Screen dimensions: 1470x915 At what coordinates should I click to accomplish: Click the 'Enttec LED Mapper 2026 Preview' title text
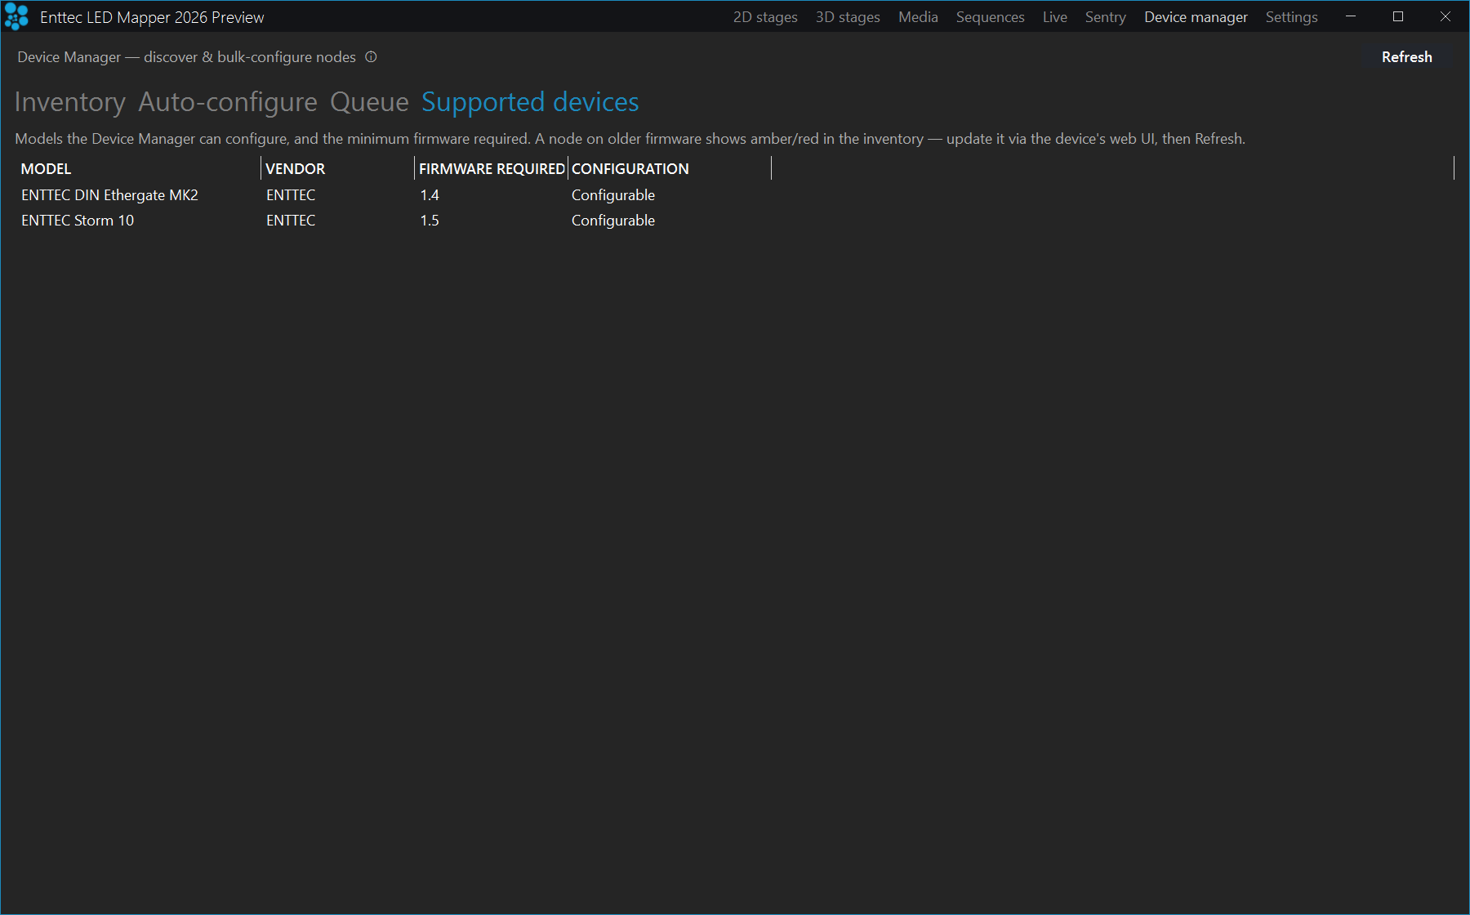[152, 17]
